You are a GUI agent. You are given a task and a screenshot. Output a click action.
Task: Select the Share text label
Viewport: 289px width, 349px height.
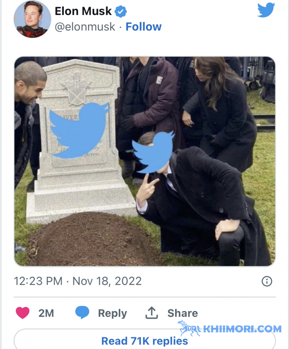[183, 313]
